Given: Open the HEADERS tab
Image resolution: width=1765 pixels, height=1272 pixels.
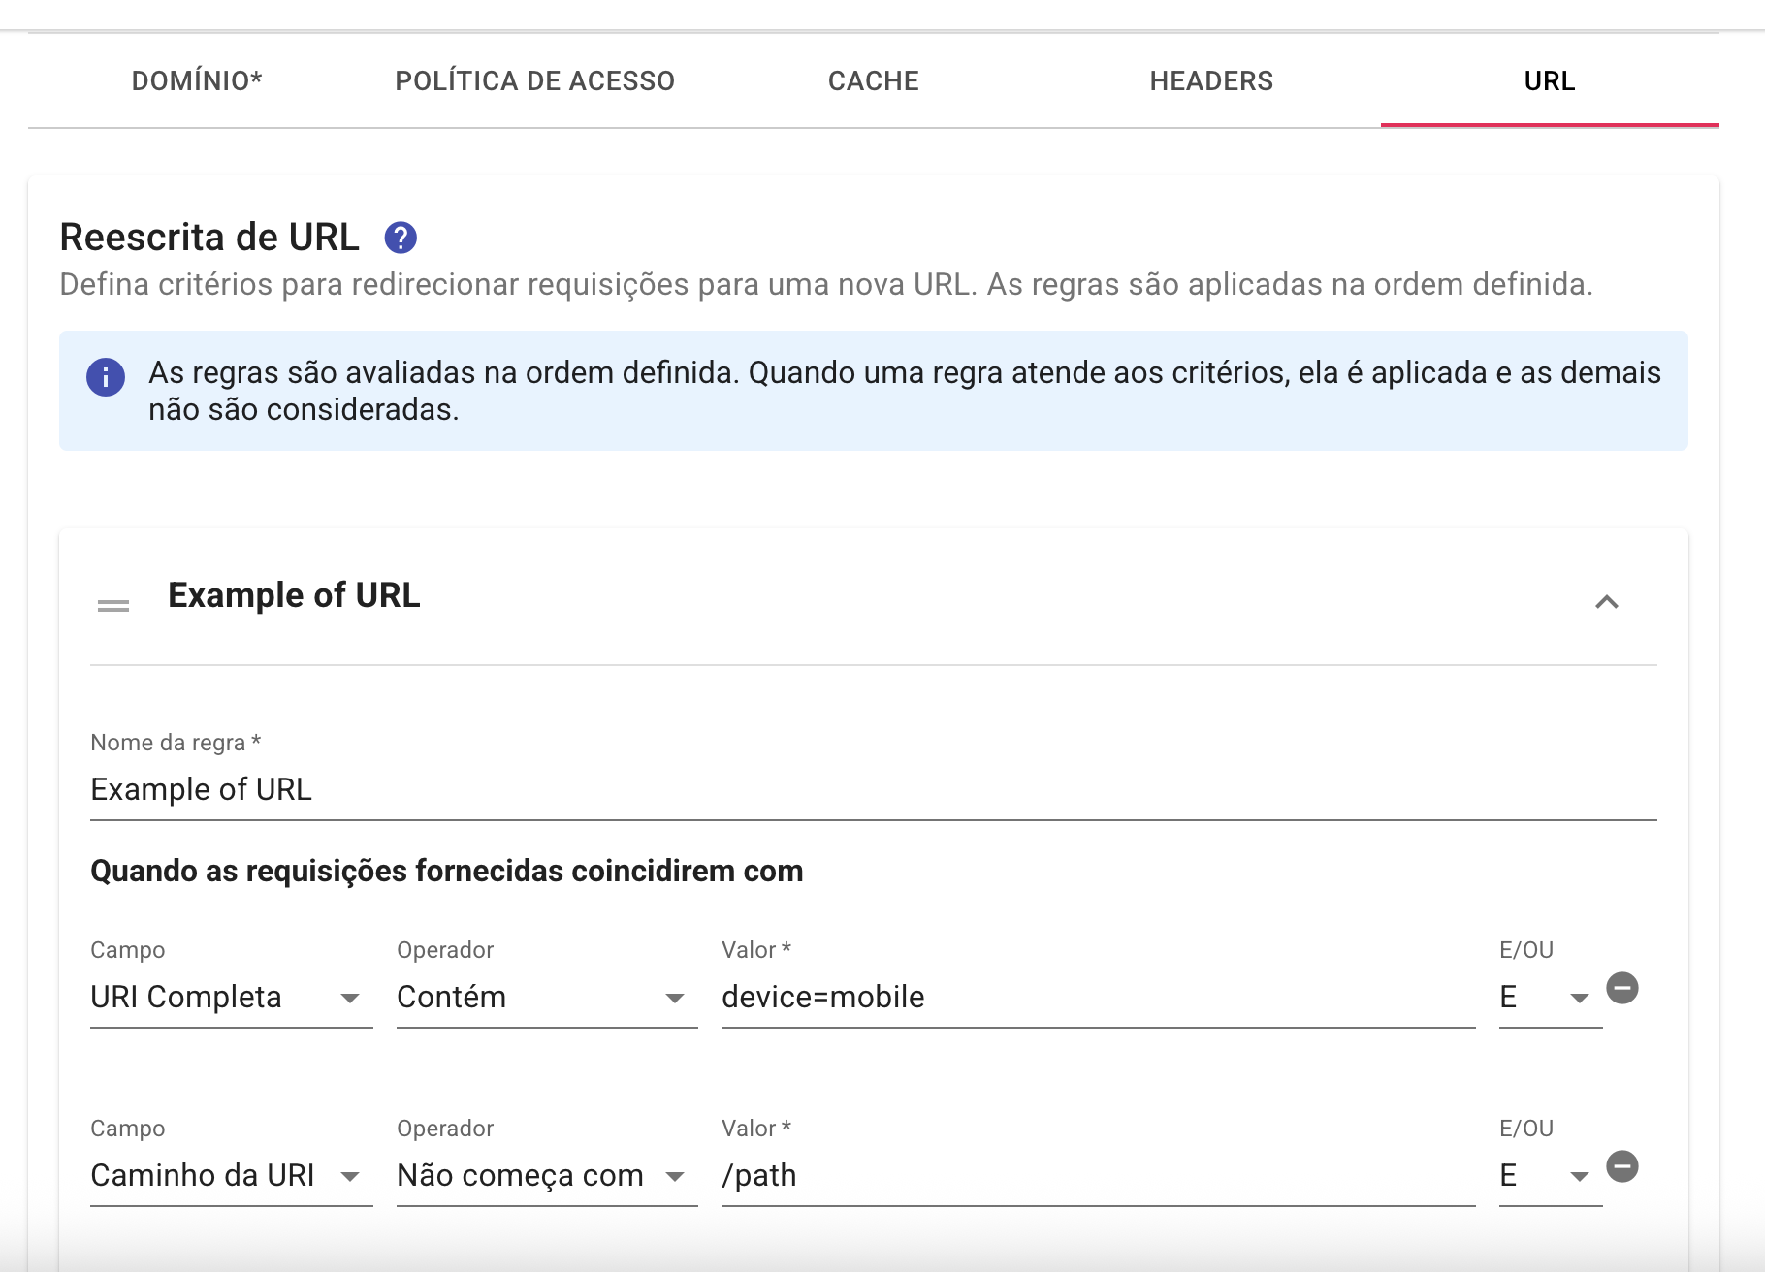Looking at the screenshot, I should coord(1211,80).
